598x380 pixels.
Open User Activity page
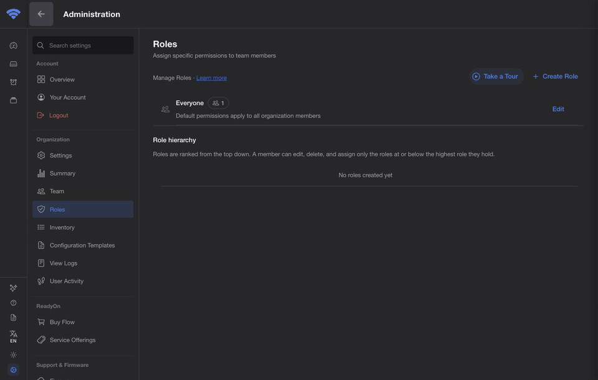[x=83, y=281]
